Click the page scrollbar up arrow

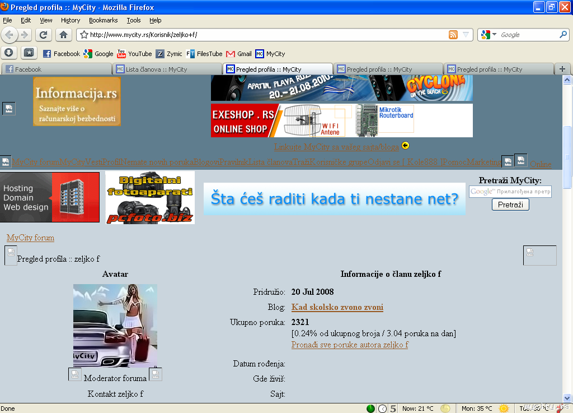[x=567, y=80]
